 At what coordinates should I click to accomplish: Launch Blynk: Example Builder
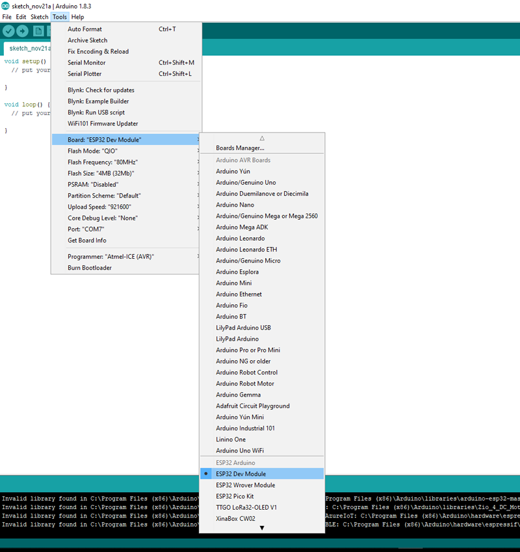click(x=126, y=101)
